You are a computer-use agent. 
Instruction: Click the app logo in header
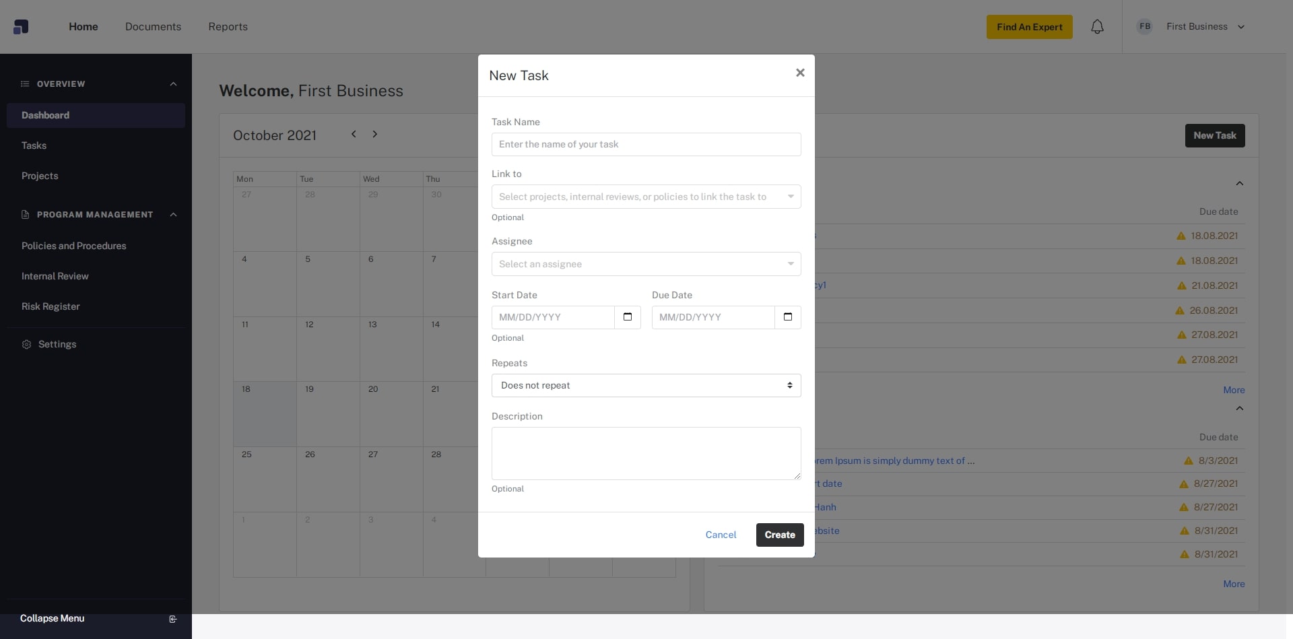[21, 27]
